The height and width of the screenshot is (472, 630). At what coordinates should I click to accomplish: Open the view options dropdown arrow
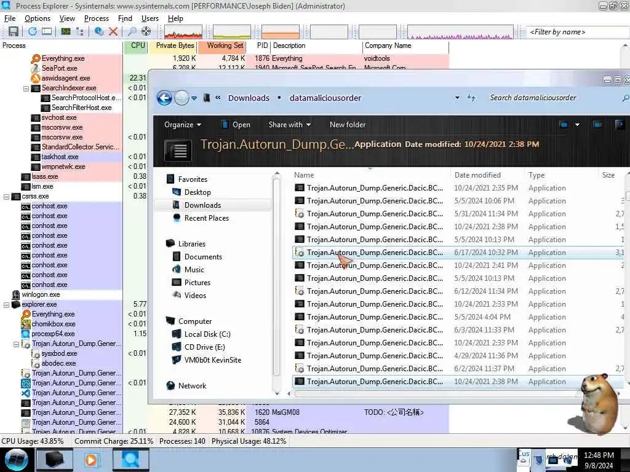pos(577,125)
